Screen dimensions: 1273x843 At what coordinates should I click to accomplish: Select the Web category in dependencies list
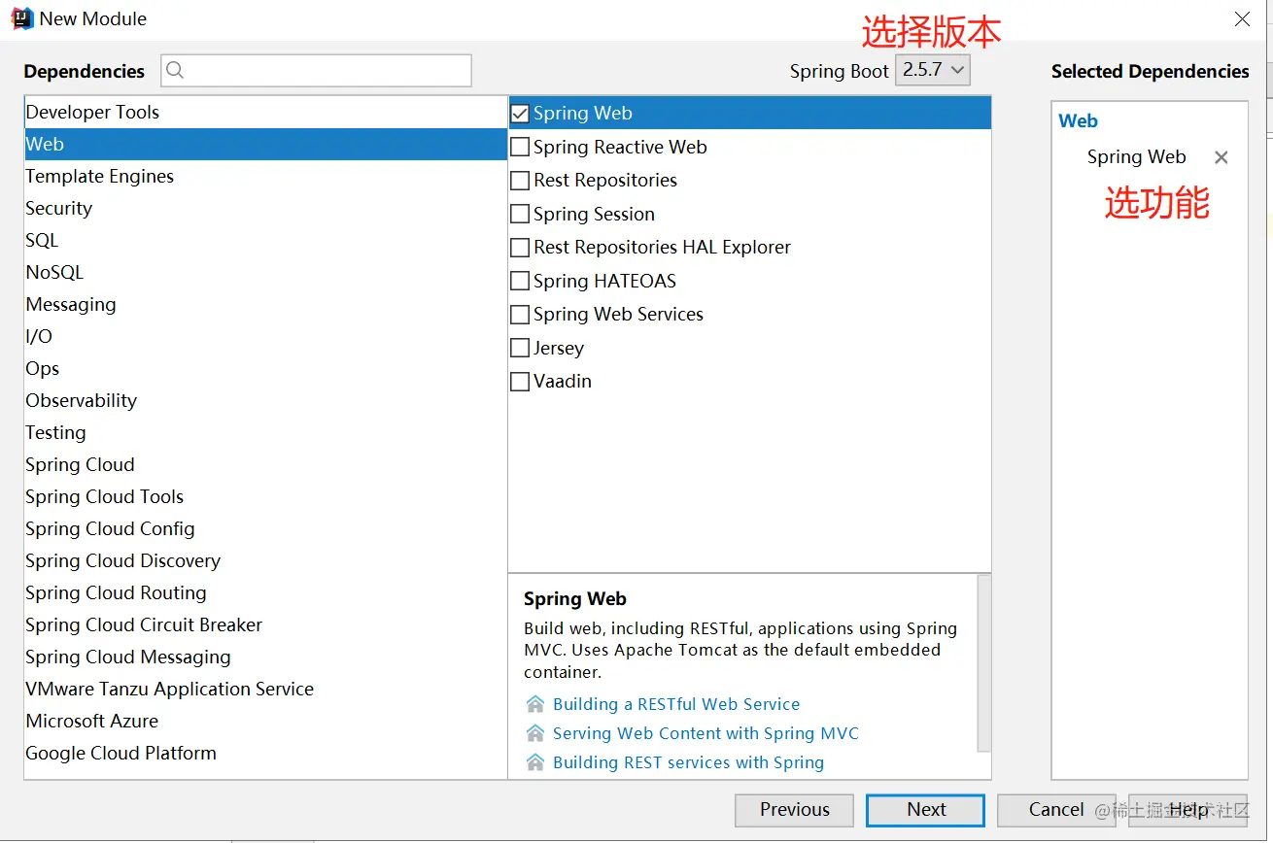[265, 145]
